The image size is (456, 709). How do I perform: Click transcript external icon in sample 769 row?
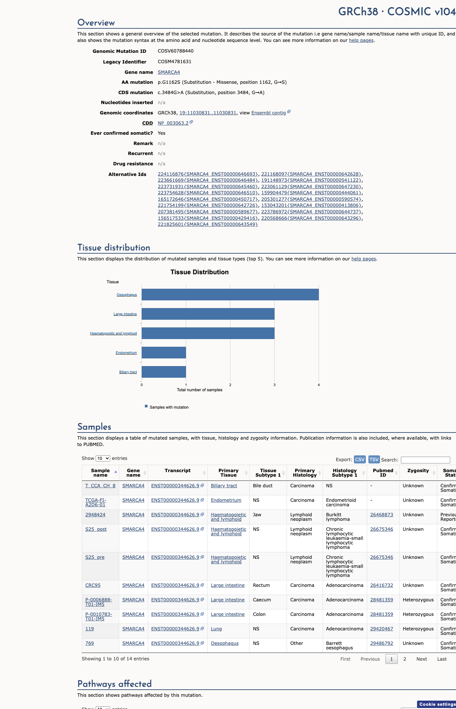(202, 643)
